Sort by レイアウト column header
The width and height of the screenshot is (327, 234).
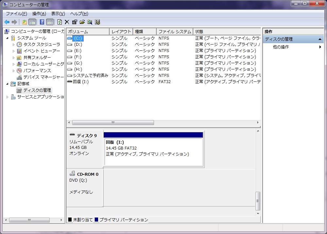point(121,31)
